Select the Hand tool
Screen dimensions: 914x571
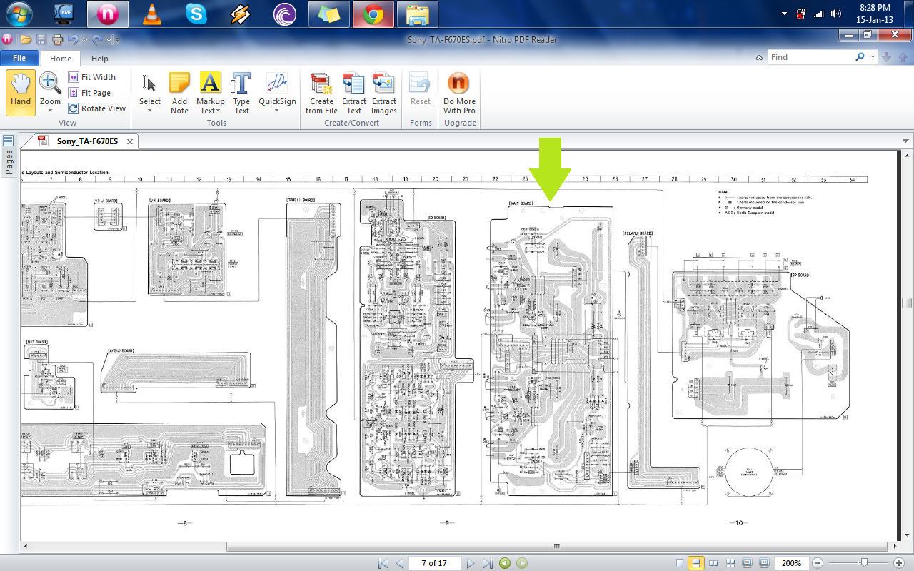tap(21, 93)
